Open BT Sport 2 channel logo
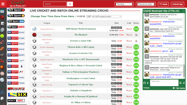187x105 pixels. 16,16
